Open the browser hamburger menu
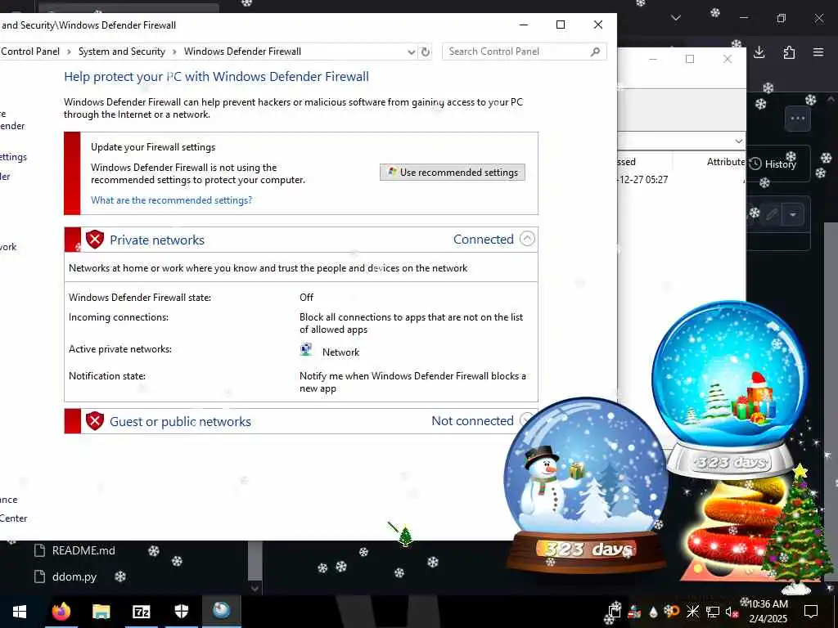 (x=818, y=52)
